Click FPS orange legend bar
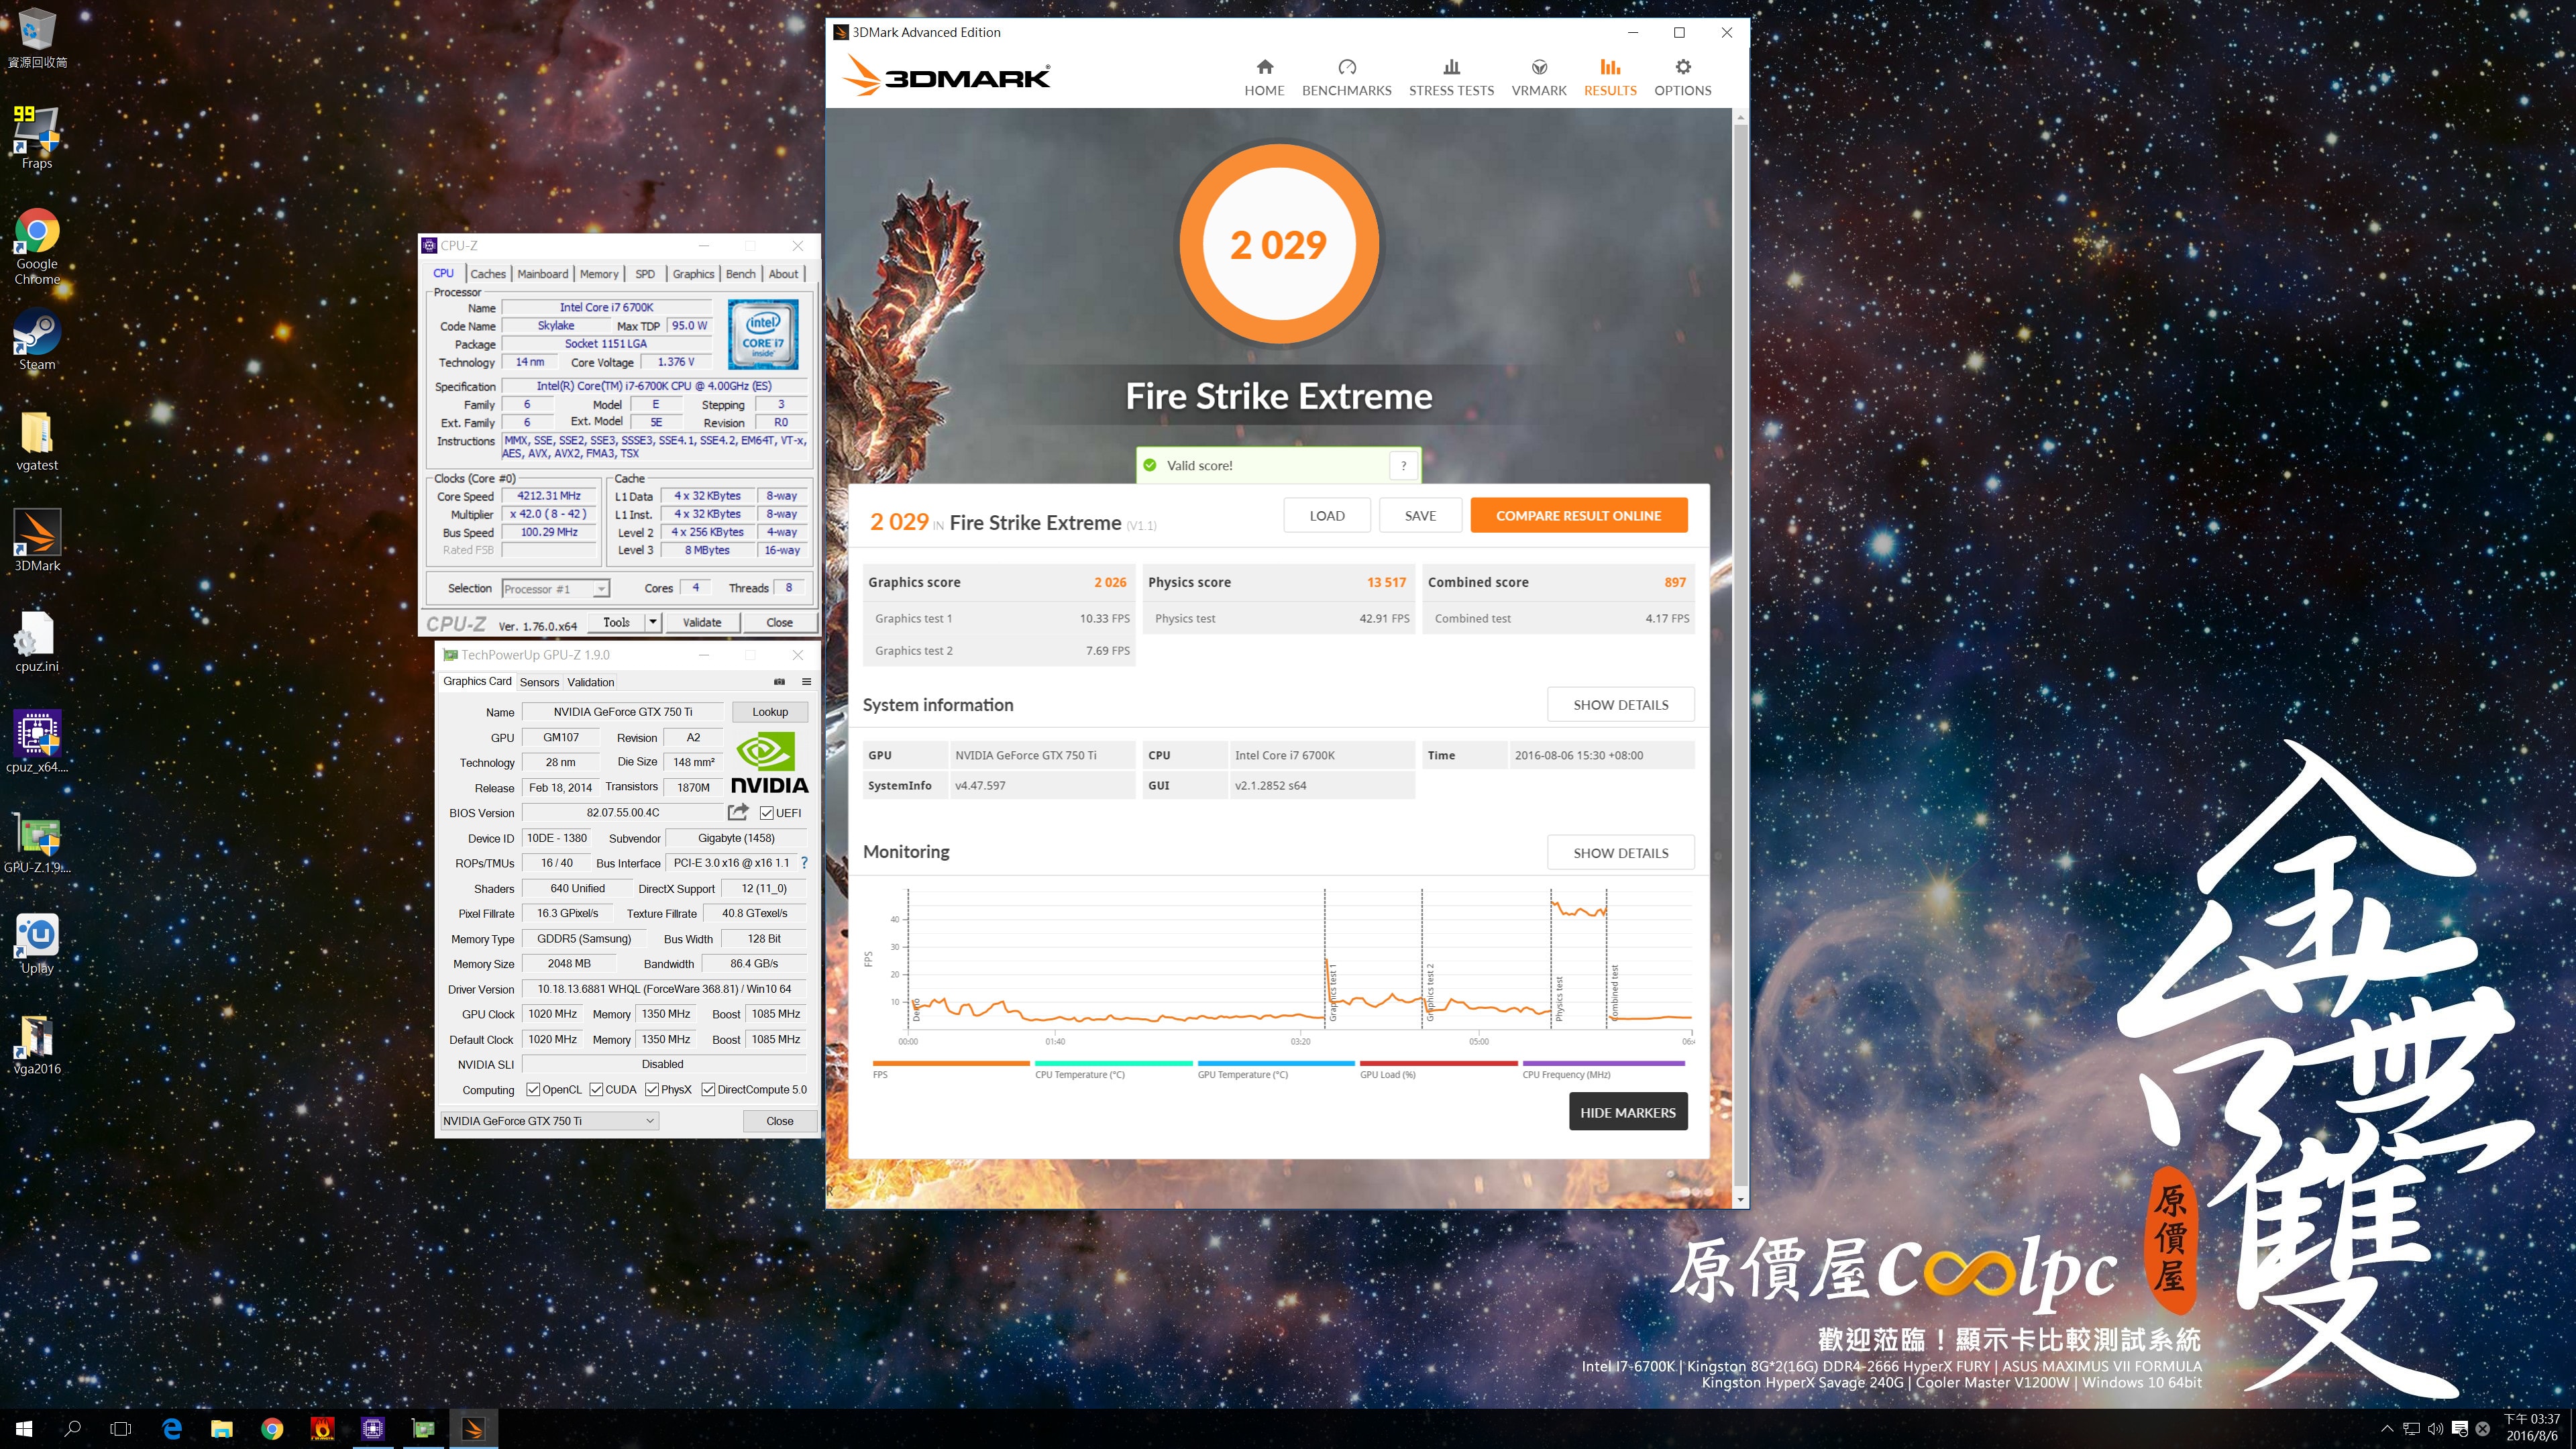 (x=950, y=1063)
